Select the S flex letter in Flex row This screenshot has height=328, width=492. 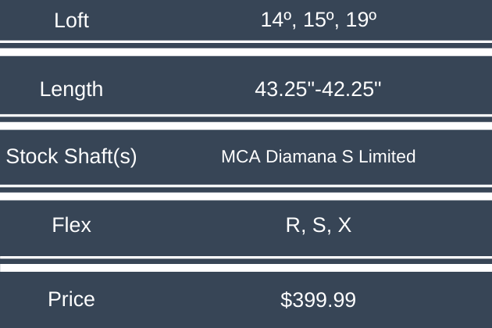pos(318,226)
